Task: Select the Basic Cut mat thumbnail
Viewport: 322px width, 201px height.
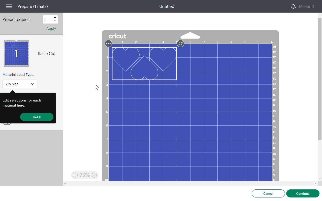Action: click(x=16, y=53)
